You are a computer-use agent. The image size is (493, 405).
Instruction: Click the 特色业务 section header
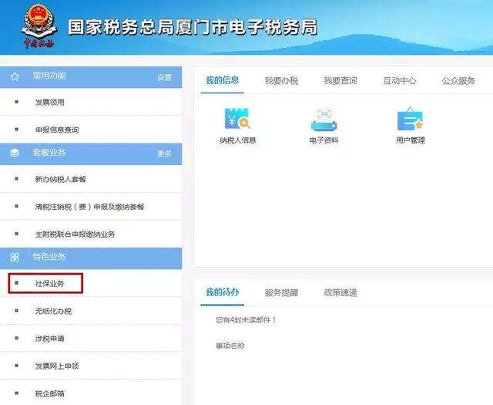(x=91, y=258)
